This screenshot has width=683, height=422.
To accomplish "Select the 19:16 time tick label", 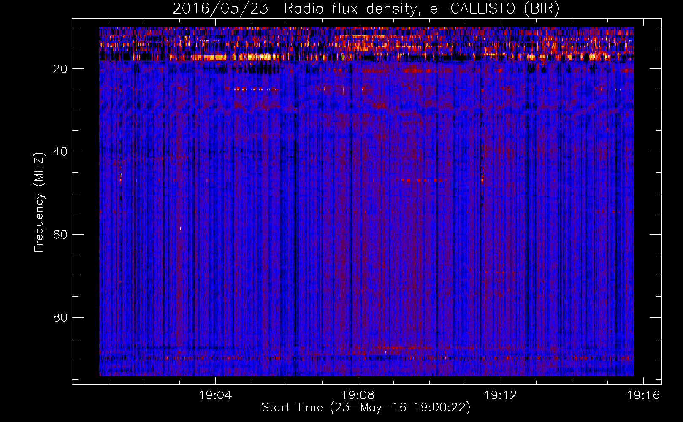I will pyautogui.click(x=643, y=395).
